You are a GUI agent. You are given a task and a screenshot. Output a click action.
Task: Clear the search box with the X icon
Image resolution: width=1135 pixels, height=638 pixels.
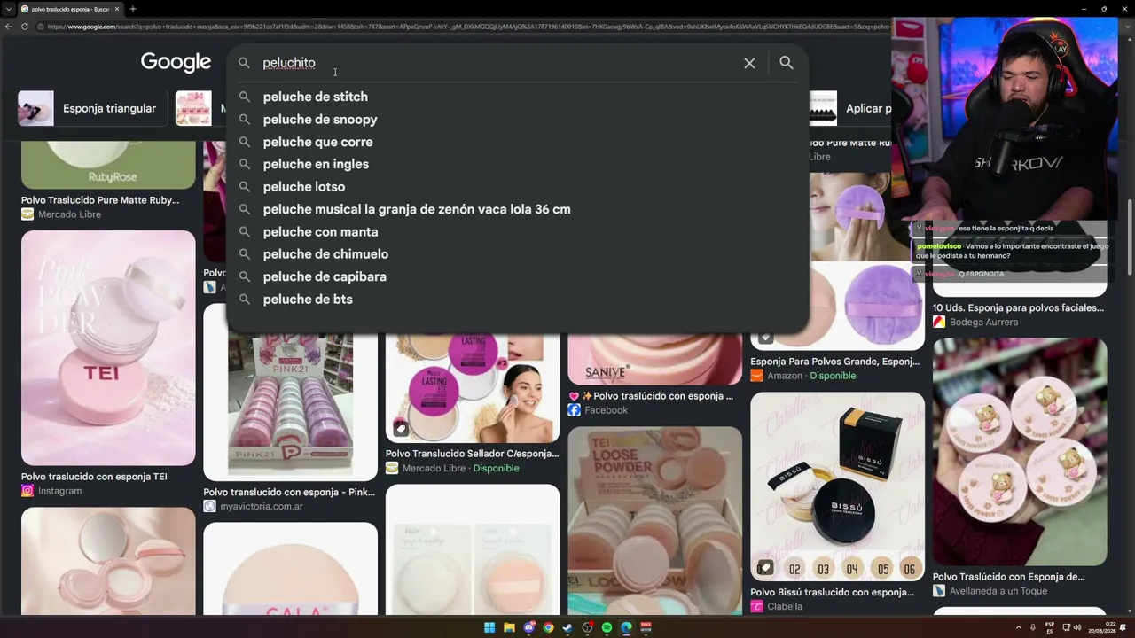tap(749, 63)
